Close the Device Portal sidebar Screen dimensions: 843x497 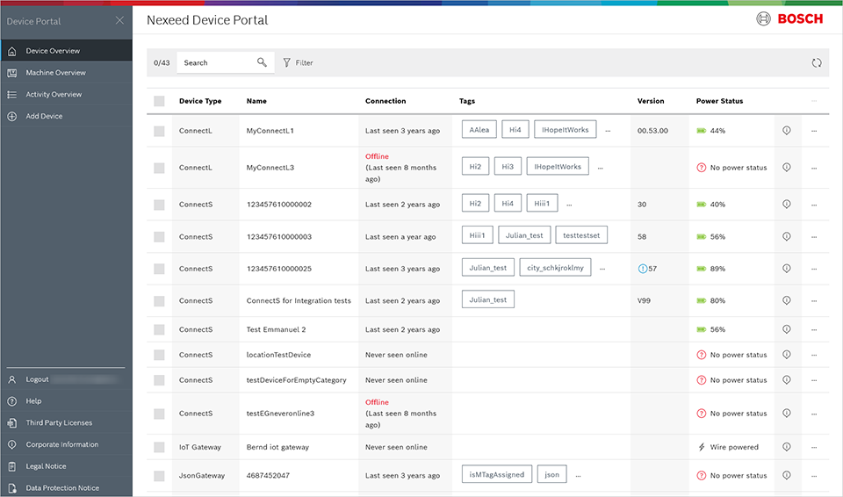119,20
